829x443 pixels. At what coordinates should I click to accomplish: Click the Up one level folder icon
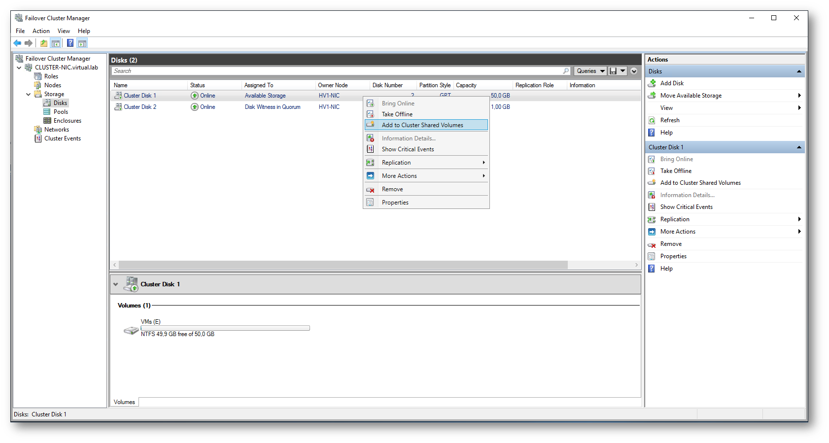click(x=44, y=43)
